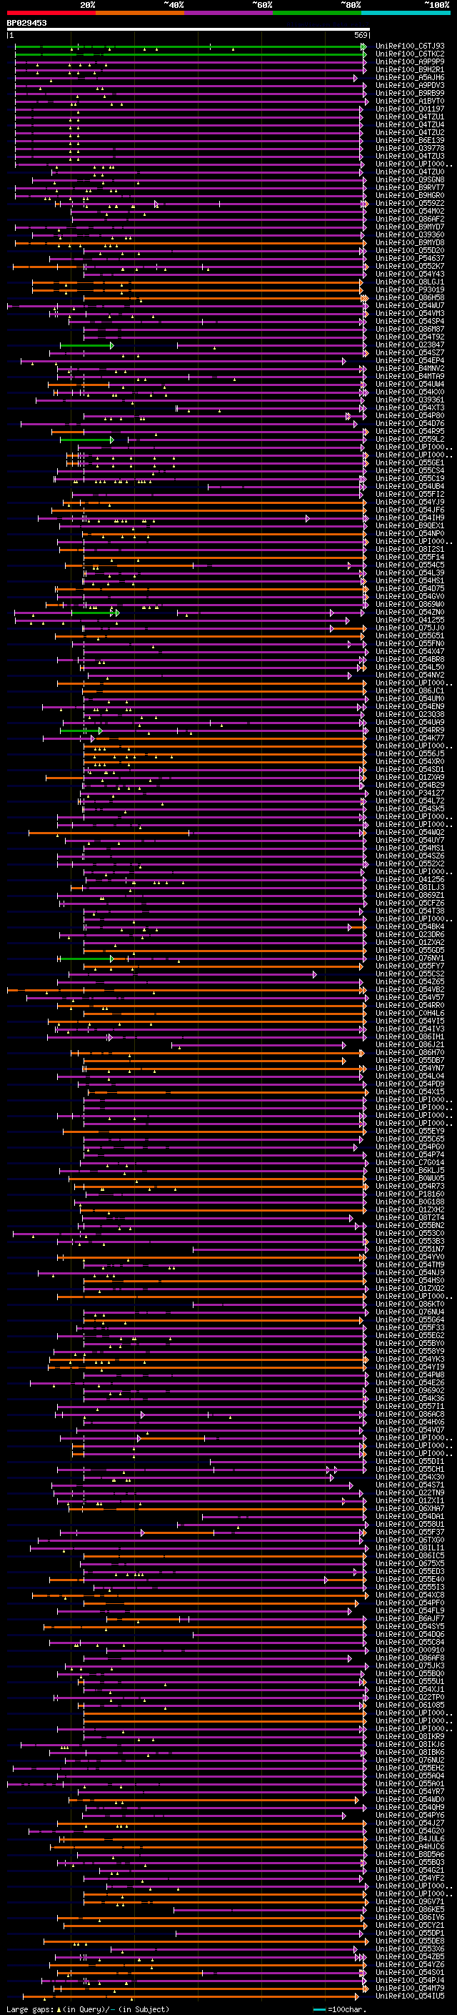Select the UniRef100_Q86KE5 label

click(410, 1909)
